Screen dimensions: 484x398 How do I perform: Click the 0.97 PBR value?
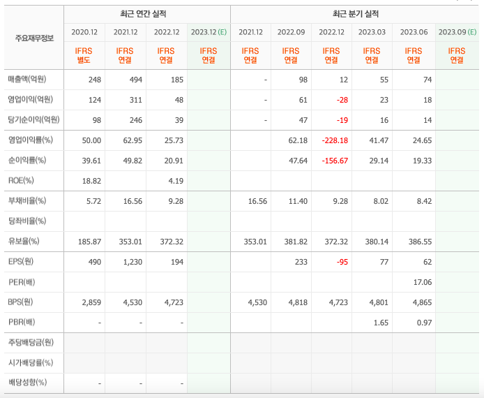coord(424,323)
